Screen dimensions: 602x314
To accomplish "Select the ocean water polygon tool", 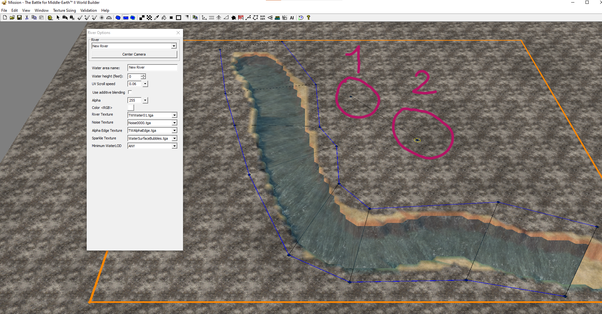I will point(133,18).
